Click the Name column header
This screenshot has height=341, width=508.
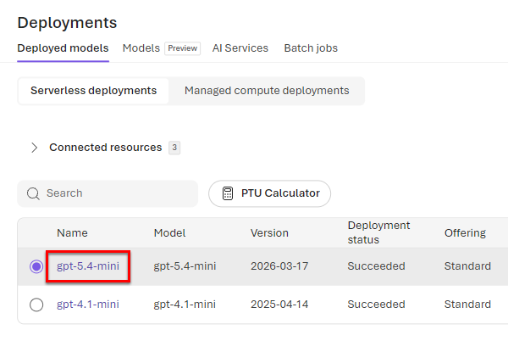coord(72,233)
